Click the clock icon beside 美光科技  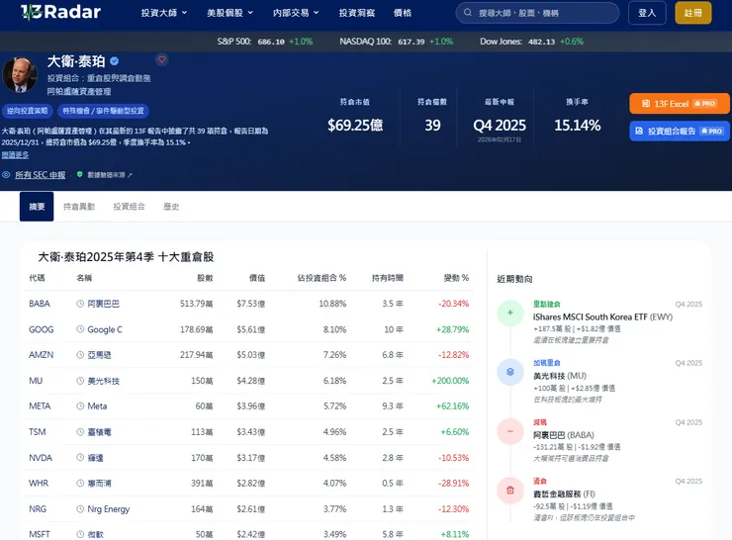coord(80,381)
